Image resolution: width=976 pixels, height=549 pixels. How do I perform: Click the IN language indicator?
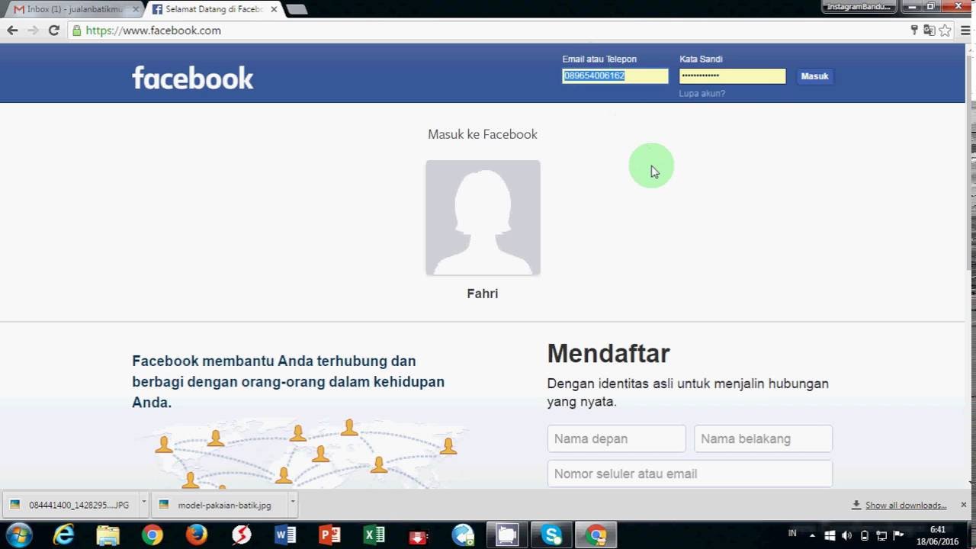792,533
